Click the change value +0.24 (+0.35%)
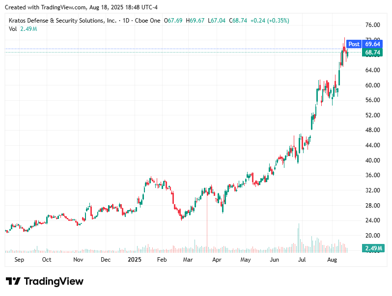Screen dimensions: 392x296 pyautogui.click(x=270, y=21)
